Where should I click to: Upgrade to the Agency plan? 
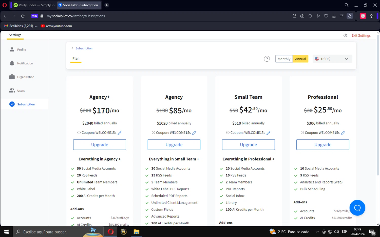(174, 145)
